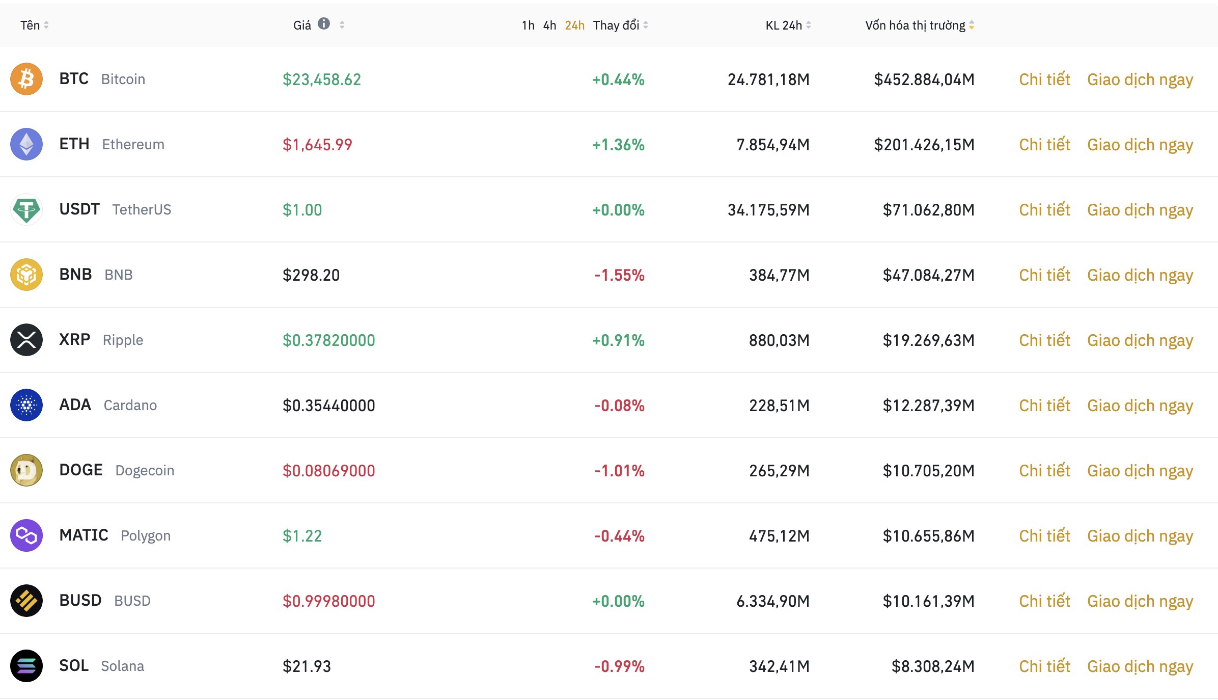Click Giao dịch ngay for DOGE
1218x700 pixels.
click(x=1140, y=471)
